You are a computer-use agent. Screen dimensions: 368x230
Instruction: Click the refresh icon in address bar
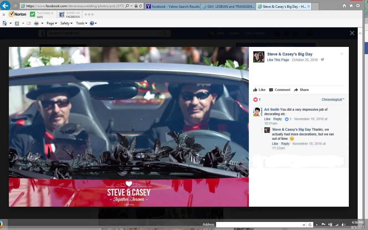[x=141, y=6]
